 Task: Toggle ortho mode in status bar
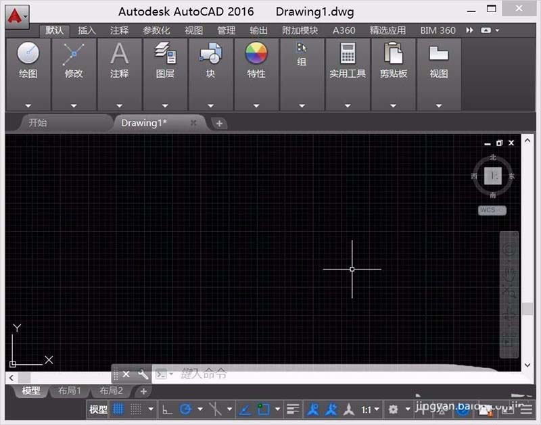pyautogui.click(x=167, y=409)
